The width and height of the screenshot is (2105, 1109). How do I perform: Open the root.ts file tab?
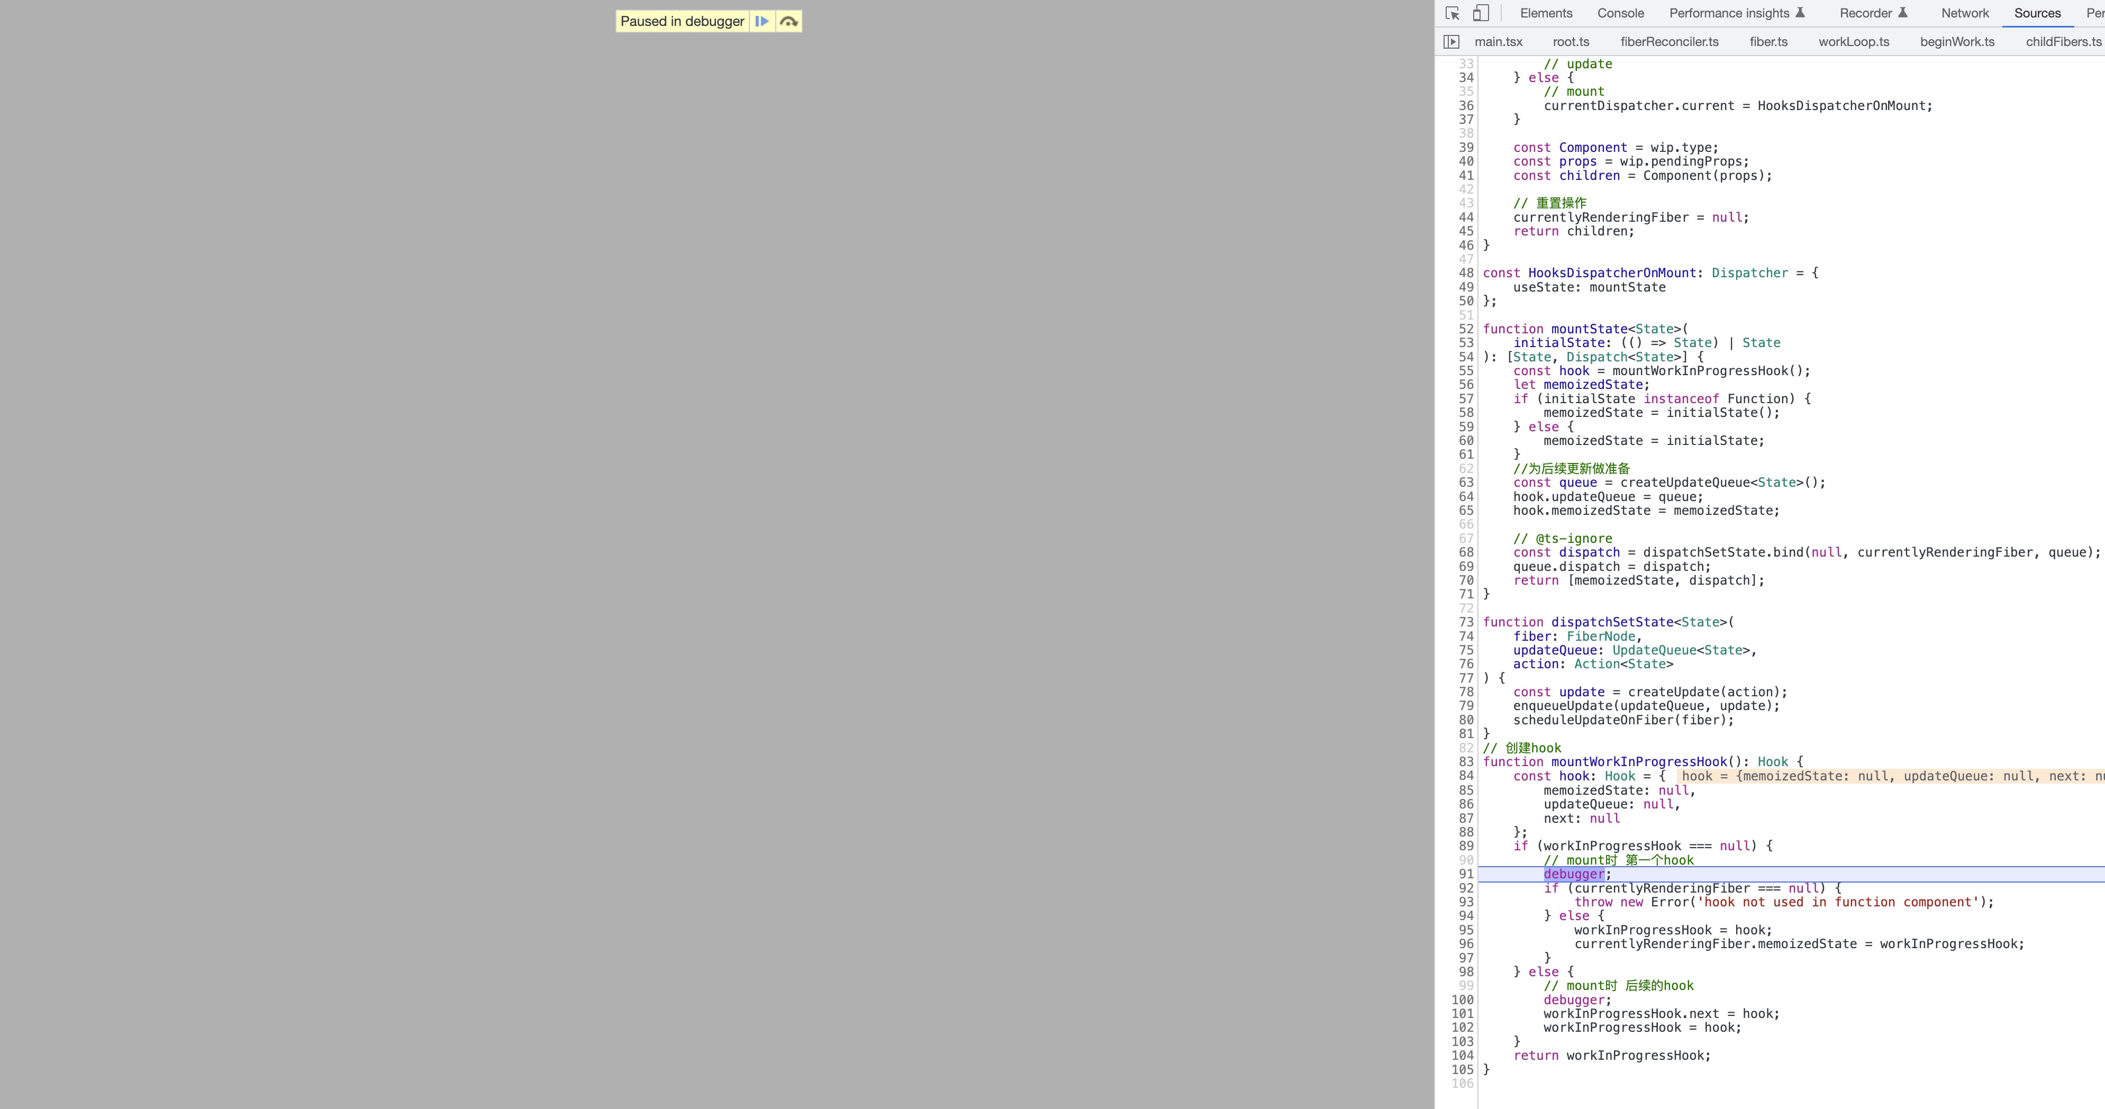tap(1571, 42)
